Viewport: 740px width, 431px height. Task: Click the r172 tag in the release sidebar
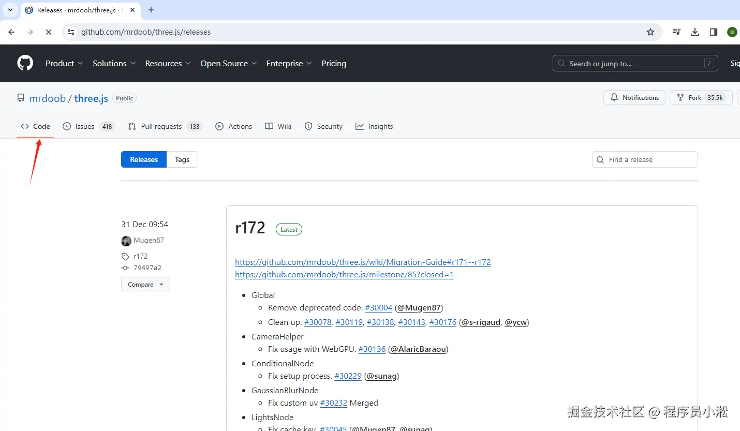140,256
